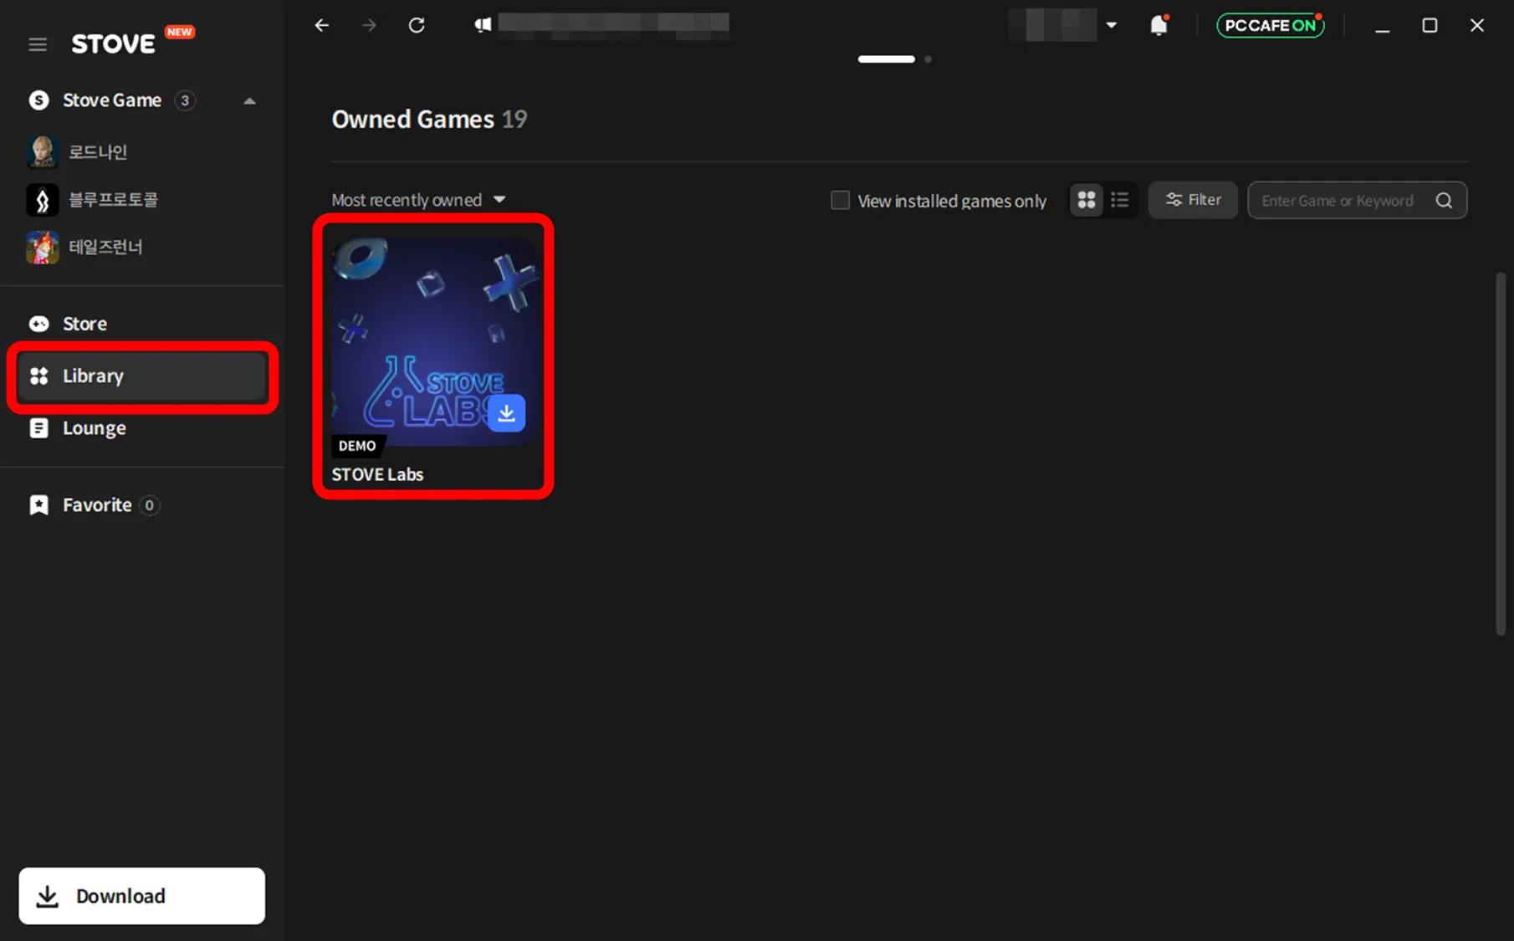1514x941 pixels.
Task: Go back with the left arrow
Action: (322, 25)
